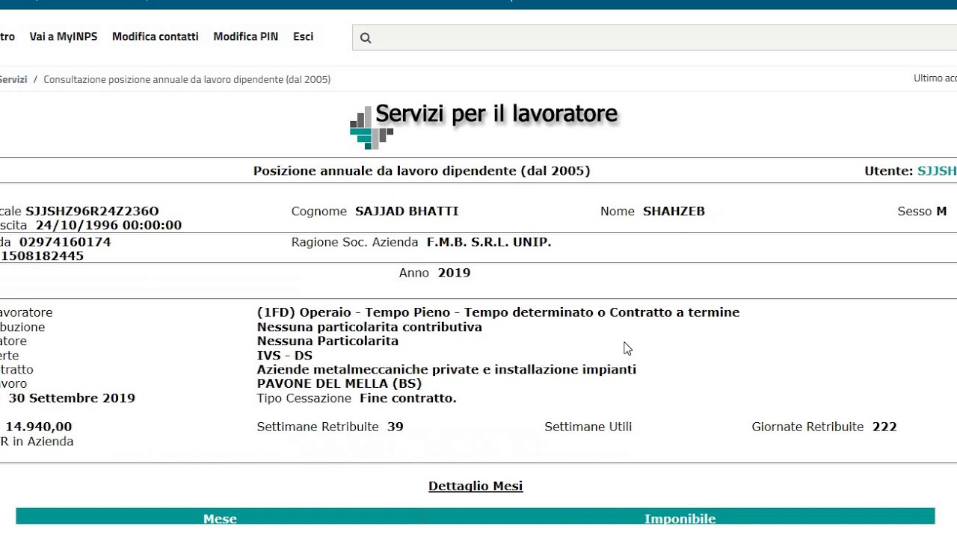This screenshot has height=538, width=957.
Task: Open the Servizi breadcrumb link
Action: [13, 79]
